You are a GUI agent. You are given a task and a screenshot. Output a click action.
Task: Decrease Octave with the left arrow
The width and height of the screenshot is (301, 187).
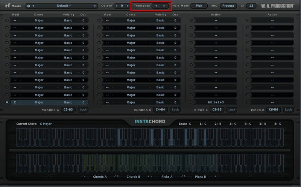coord(117,6)
